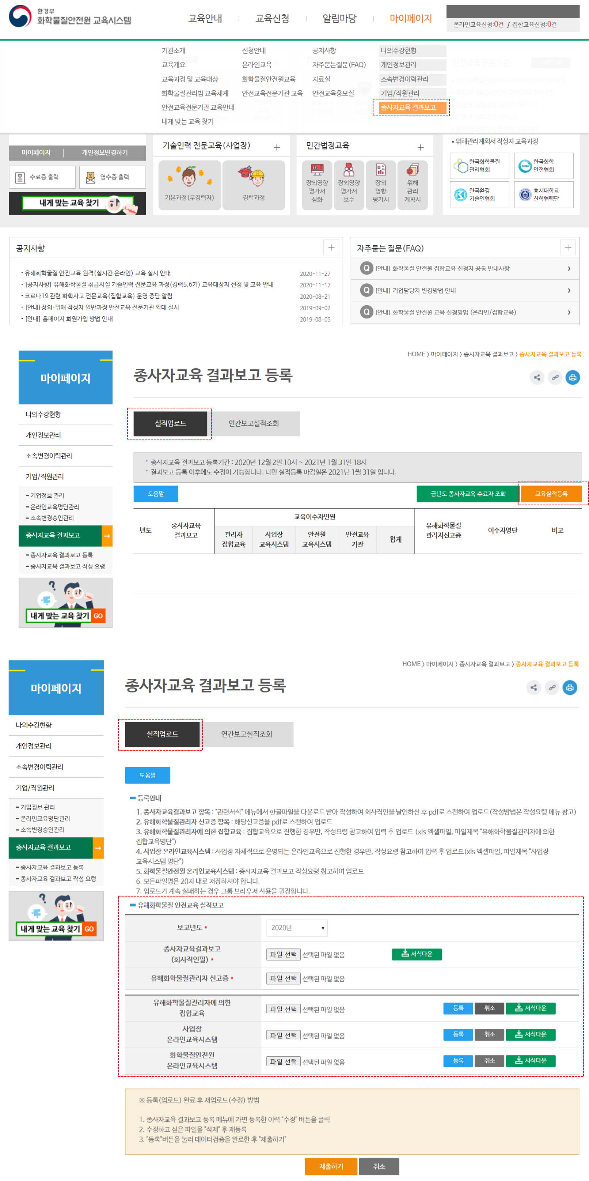The height and width of the screenshot is (1181, 589).
Task: Open 나의수강현황 in lower sidebar
Action: [x=34, y=725]
